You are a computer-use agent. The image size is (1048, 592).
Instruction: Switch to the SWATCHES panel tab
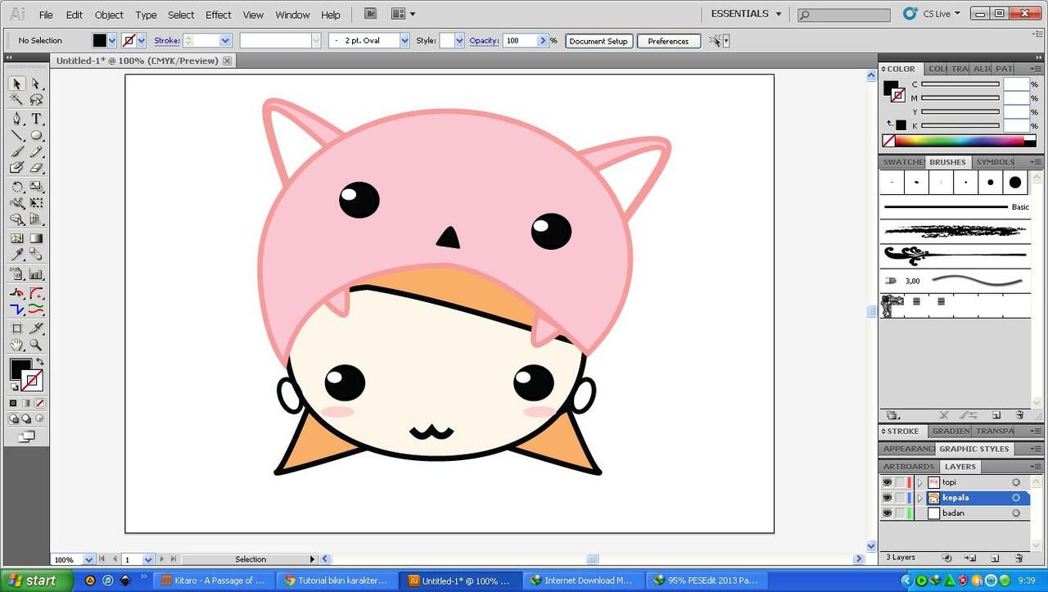[903, 162]
